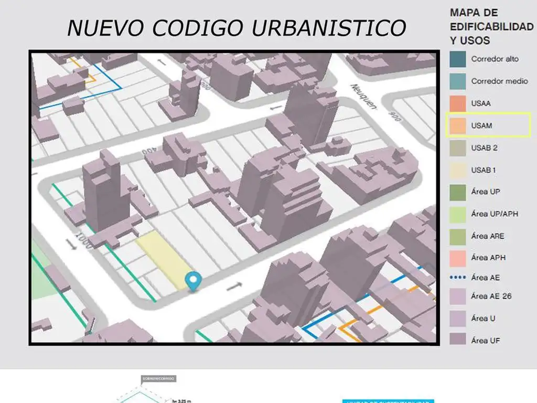Click the one-way arrow right of the blue pin
The width and height of the screenshot is (537, 403).
(x=234, y=287)
